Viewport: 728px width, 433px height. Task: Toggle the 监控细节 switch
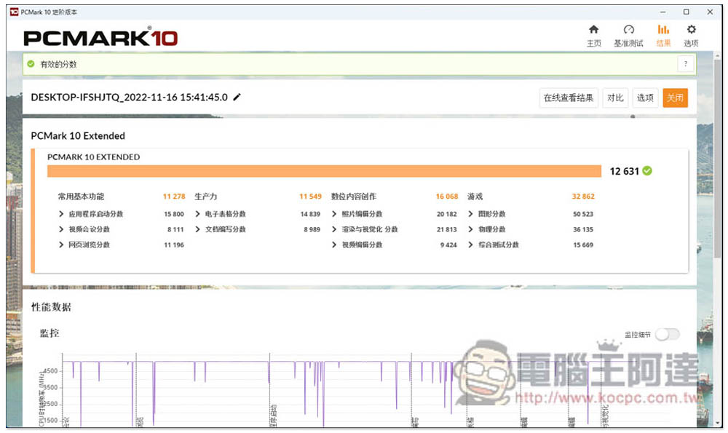click(667, 334)
